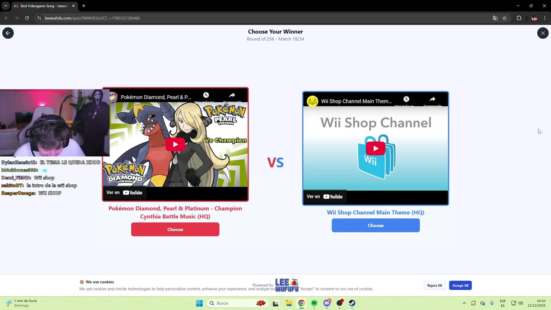The width and height of the screenshot is (551, 310).
Task: Click the 'Round of 256 - Match 18/34' text
Action: (x=275, y=39)
